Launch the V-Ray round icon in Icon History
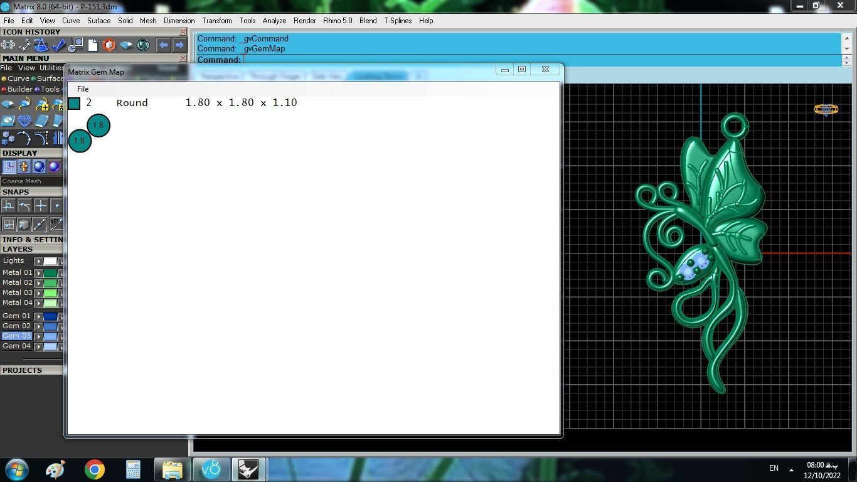This screenshot has height=482, width=857. click(143, 45)
